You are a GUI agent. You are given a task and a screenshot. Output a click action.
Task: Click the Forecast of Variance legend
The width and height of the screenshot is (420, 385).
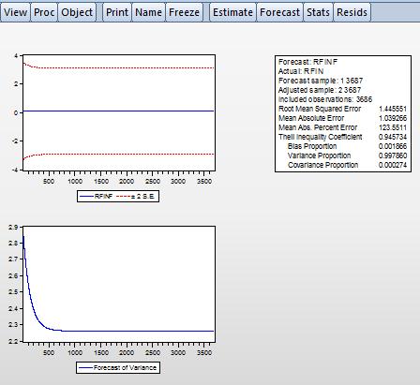point(118,367)
